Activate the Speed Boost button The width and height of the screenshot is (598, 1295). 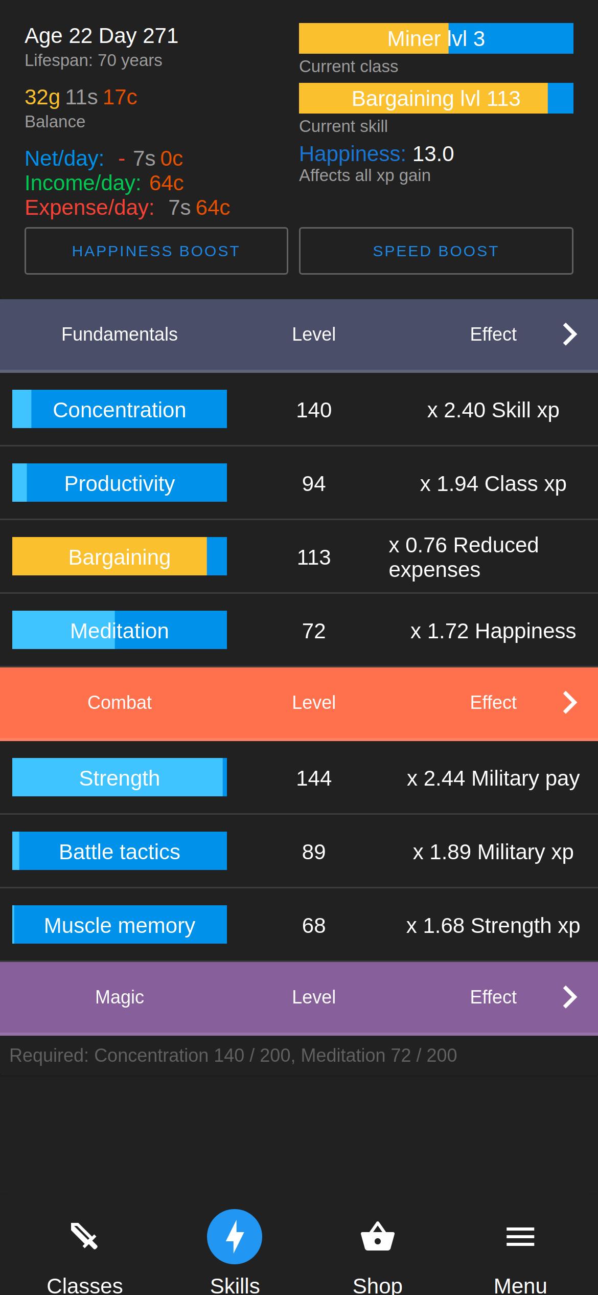(436, 251)
